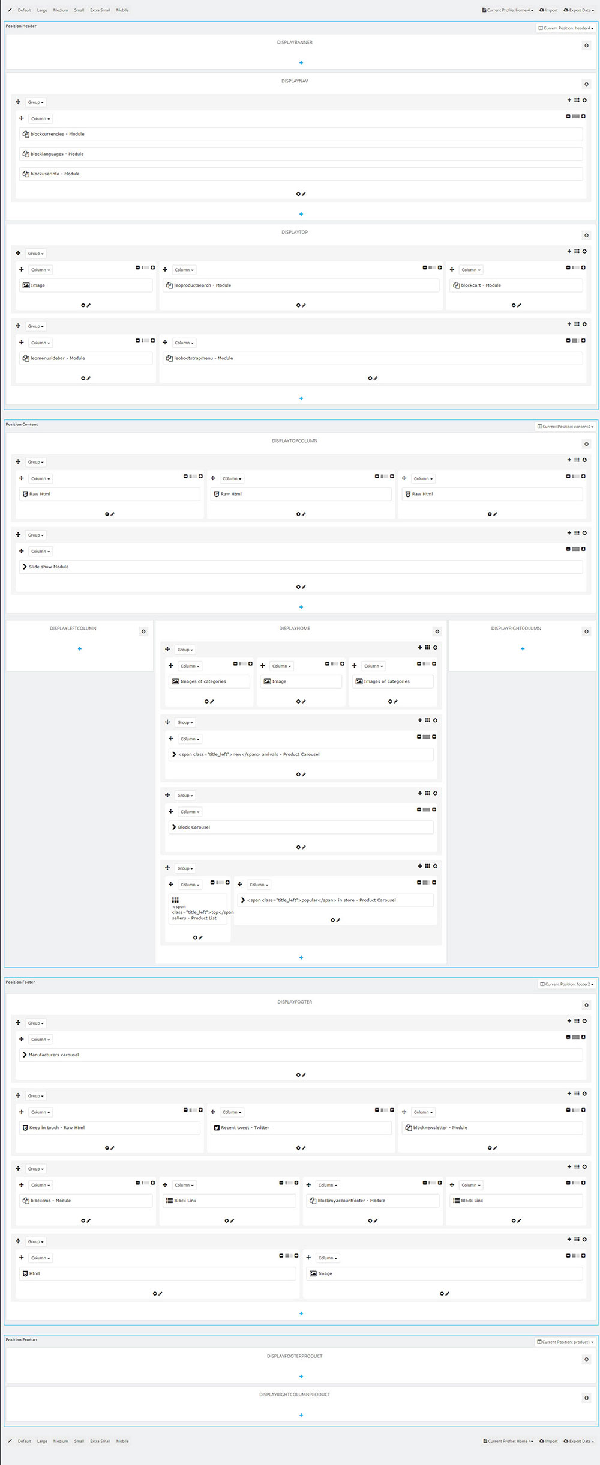Click the move handle of the blockcurrencies column
This screenshot has width=600, height=1465.
click(x=22, y=118)
